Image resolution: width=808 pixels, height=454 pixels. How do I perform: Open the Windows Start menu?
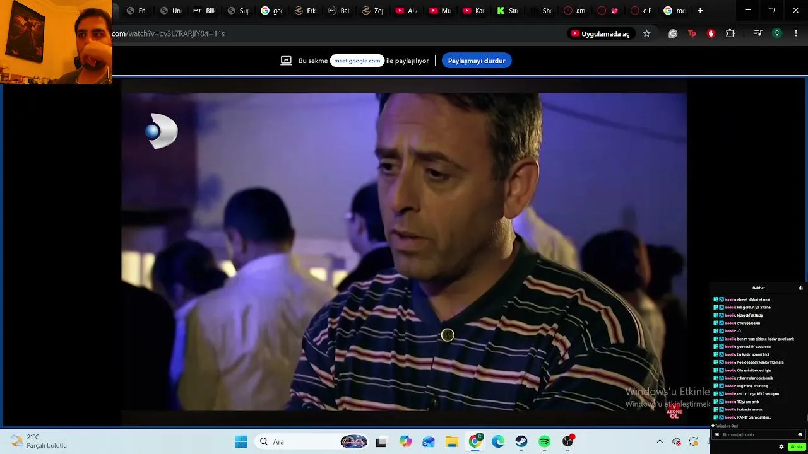click(241, 442)
